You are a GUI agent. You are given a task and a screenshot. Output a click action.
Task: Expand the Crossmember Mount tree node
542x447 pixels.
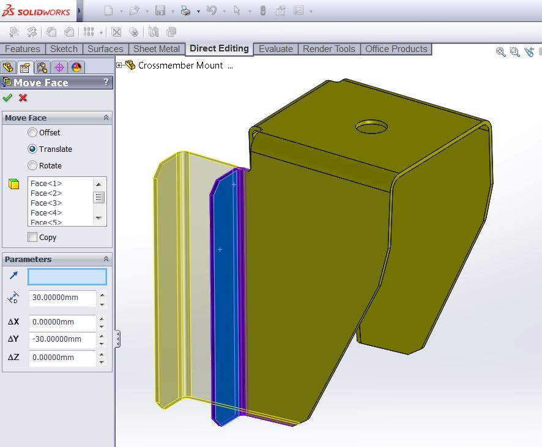(x=119, y=65)
